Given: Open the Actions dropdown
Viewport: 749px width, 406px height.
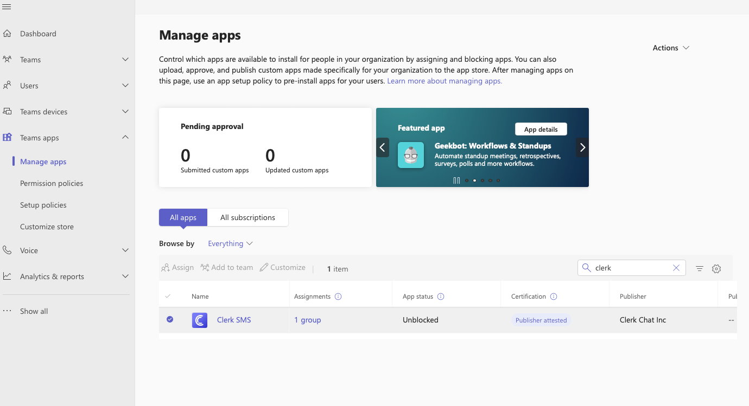Looking at the screenshot, I should tap(671, 48).
